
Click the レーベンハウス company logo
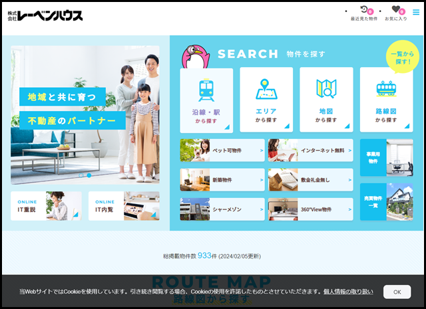45,16
